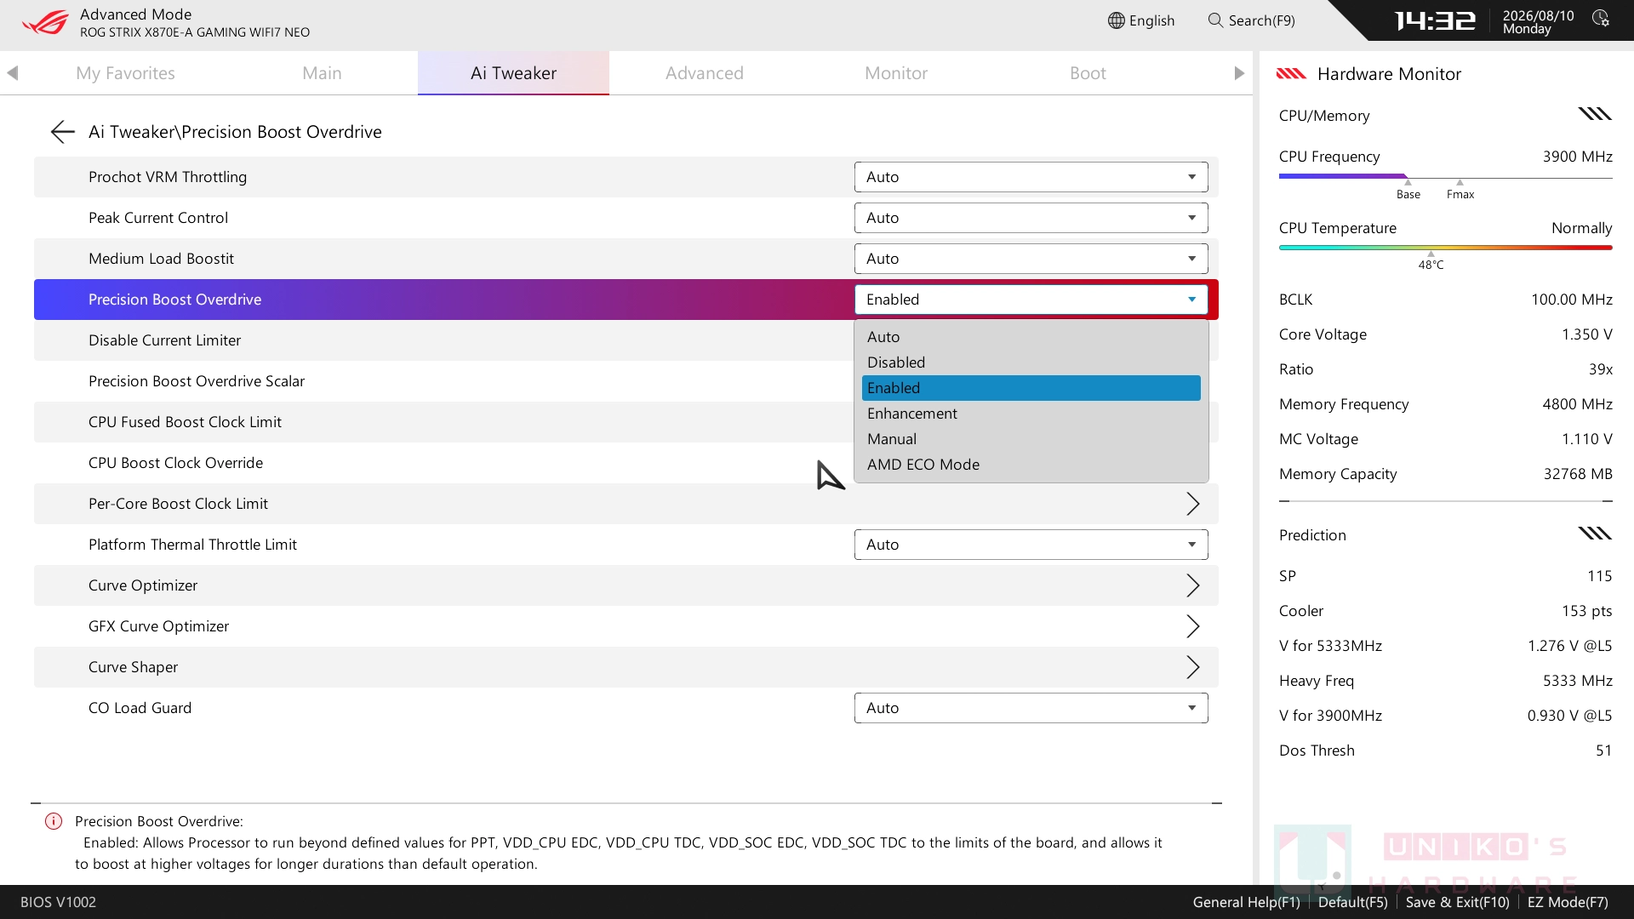Open GFX Curve Optimizer submenu chevron
Viewport: 1634px width, 919px height.
(x=1193, y=626)
